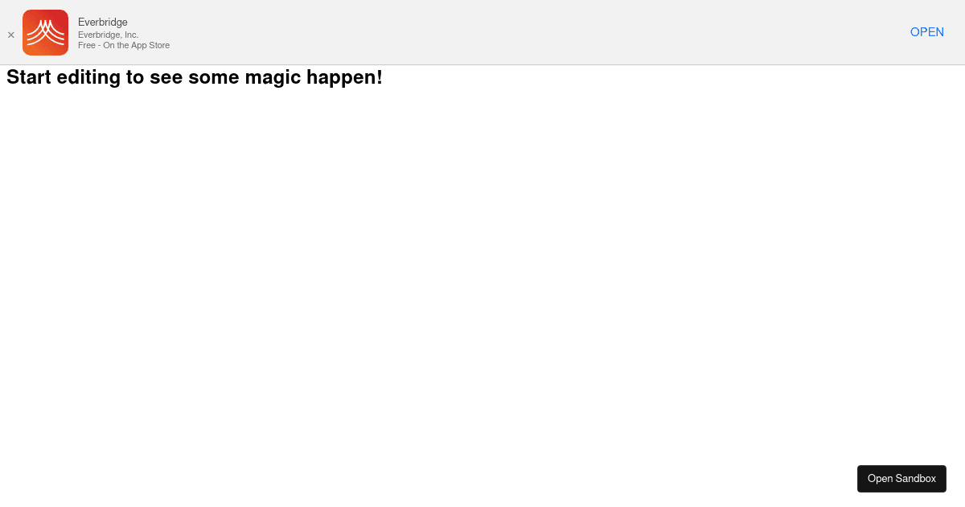Click the empty white page area

click(482, 282)
